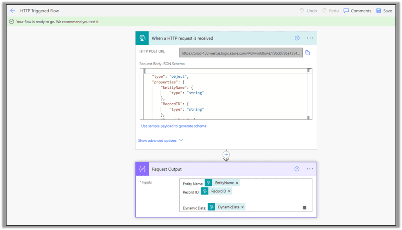Click the Compose icon on Request Output card
Screen dimensions: 402x230
(x=142, y=169)
